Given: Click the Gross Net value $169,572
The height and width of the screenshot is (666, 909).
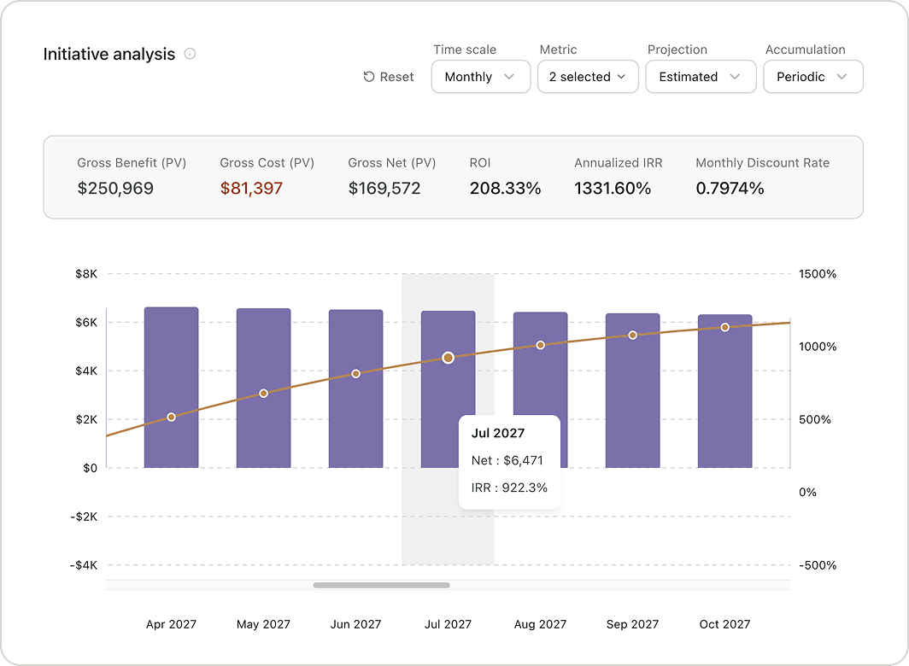Looking at the screenshot, I should point(384,189).
